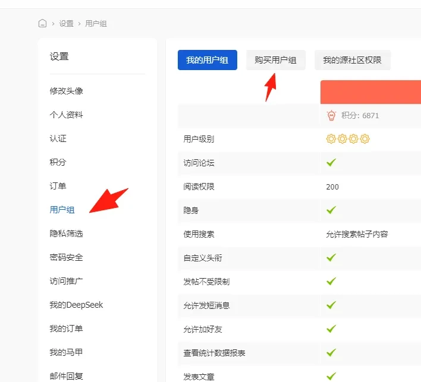The height and width of the screenshot is (382, 421).
Task: Select 修改头像 in the settings sidebar
Action: [66, 91]
